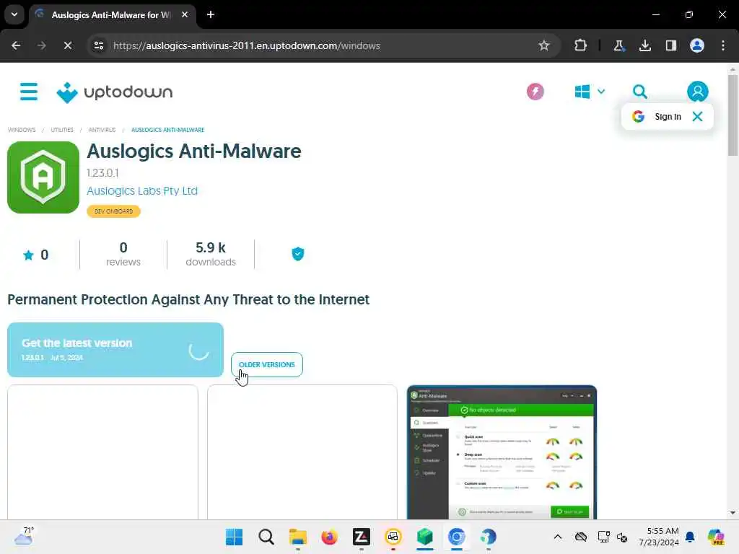739x554 pixels.
Task: Go to the ANTIVIRUS breadcrumb
Action: [102, 130]
